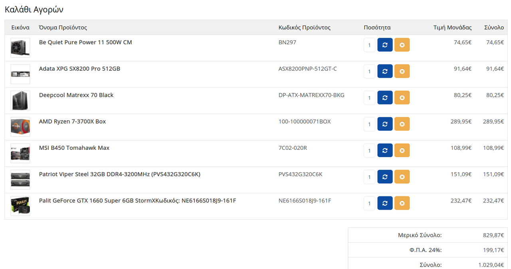The image size is (511, 269).
Task: Click product code NE6166S018J9-161F in code column
Action: coord(305,200)
